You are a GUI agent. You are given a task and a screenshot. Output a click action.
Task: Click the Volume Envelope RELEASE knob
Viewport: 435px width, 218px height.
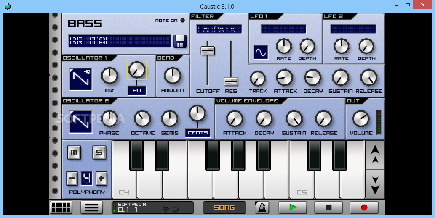[x=323, y=119]
